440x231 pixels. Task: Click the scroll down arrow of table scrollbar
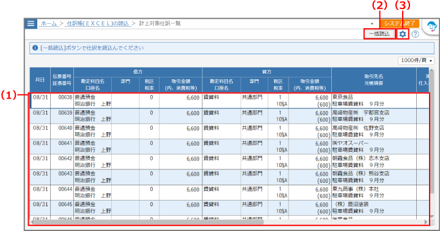point(432,216)
